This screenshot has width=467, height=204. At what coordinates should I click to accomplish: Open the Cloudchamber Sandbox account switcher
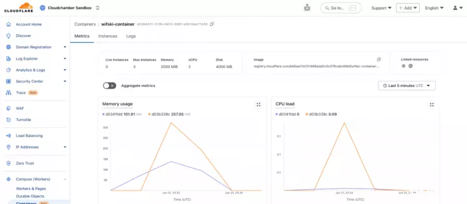(70, 8)
